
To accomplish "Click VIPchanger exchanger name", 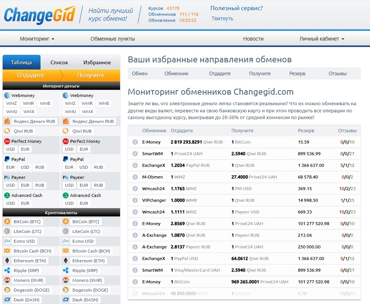I will (x=154, y=200).
